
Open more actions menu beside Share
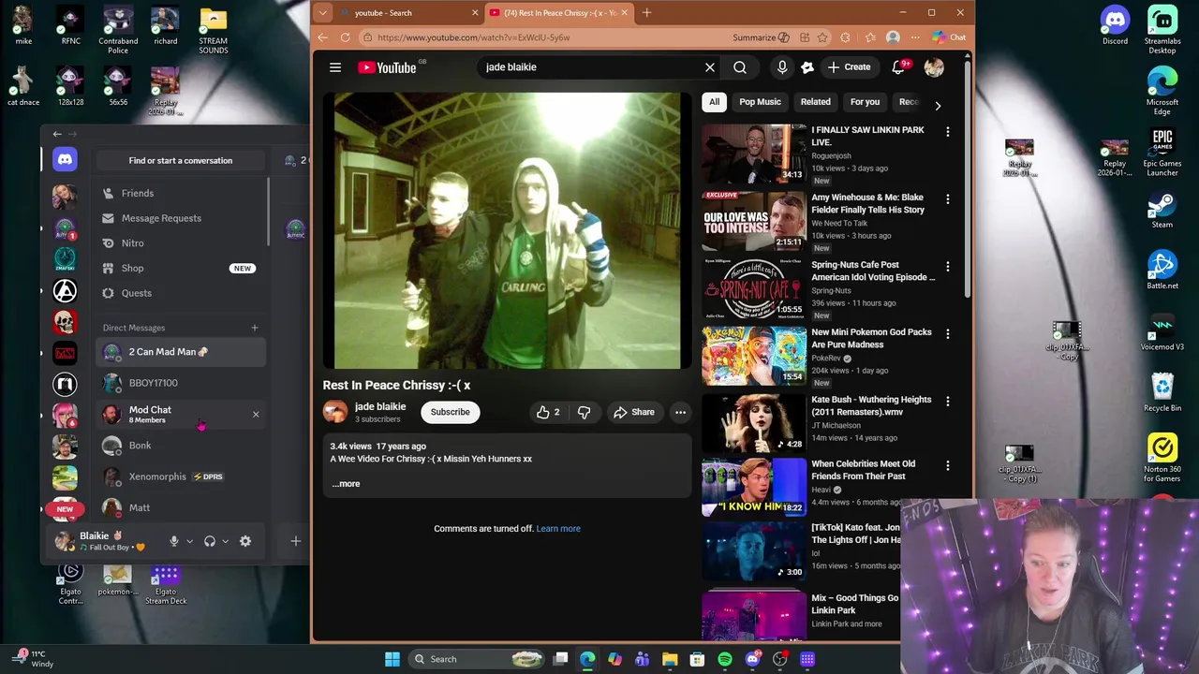point(680,412)
